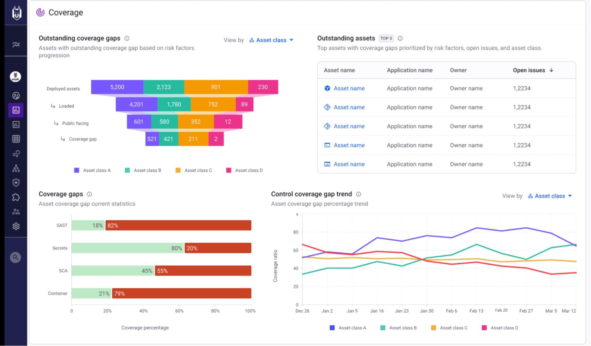Click the 4,201 Loaded funnel segment
Image resolution: width=591 pixels, height=346 pixels.
(x=136, y=104)
